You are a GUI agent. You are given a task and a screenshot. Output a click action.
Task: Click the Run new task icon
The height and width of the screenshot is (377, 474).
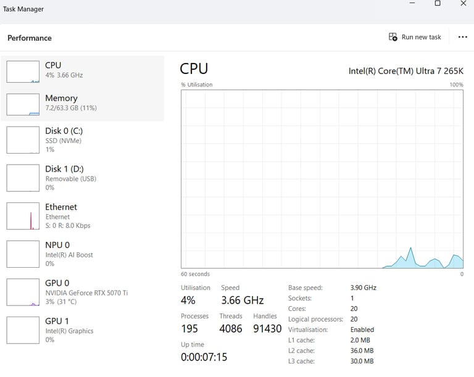[x=393, y=37]
